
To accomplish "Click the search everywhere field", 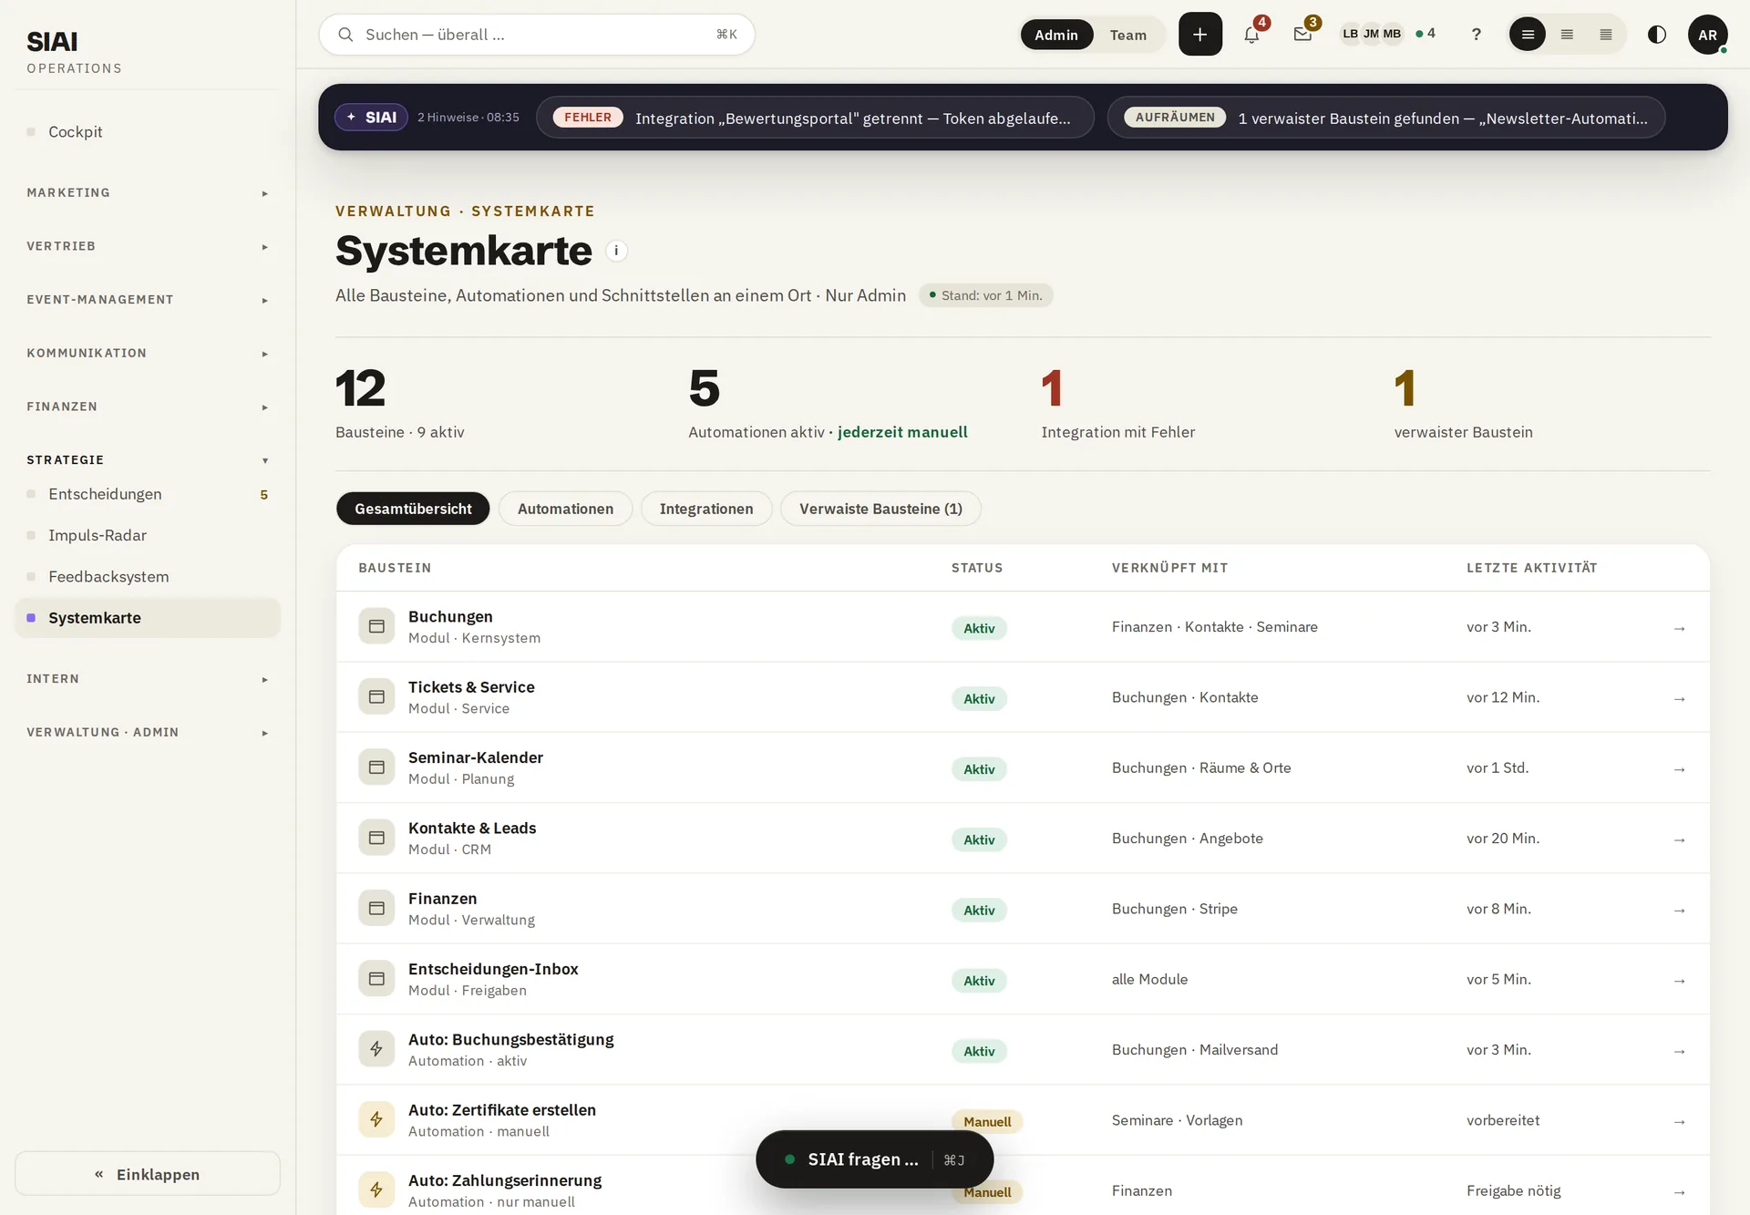I will point(537,35).
